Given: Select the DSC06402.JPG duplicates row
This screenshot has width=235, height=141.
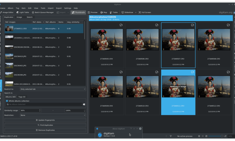Looking at the screenshot, I should click(x=44, y=66).
